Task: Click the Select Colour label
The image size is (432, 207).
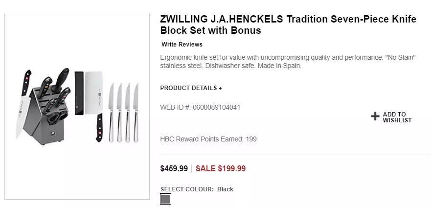Action: click(x=187, y=189)
